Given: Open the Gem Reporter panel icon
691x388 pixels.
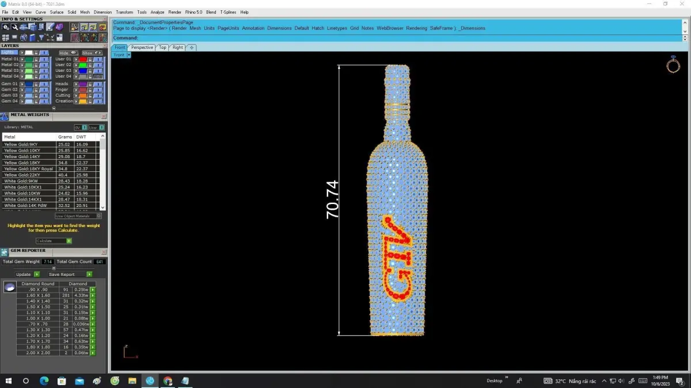Looking at the screenshot, I should tap(5, 252).
